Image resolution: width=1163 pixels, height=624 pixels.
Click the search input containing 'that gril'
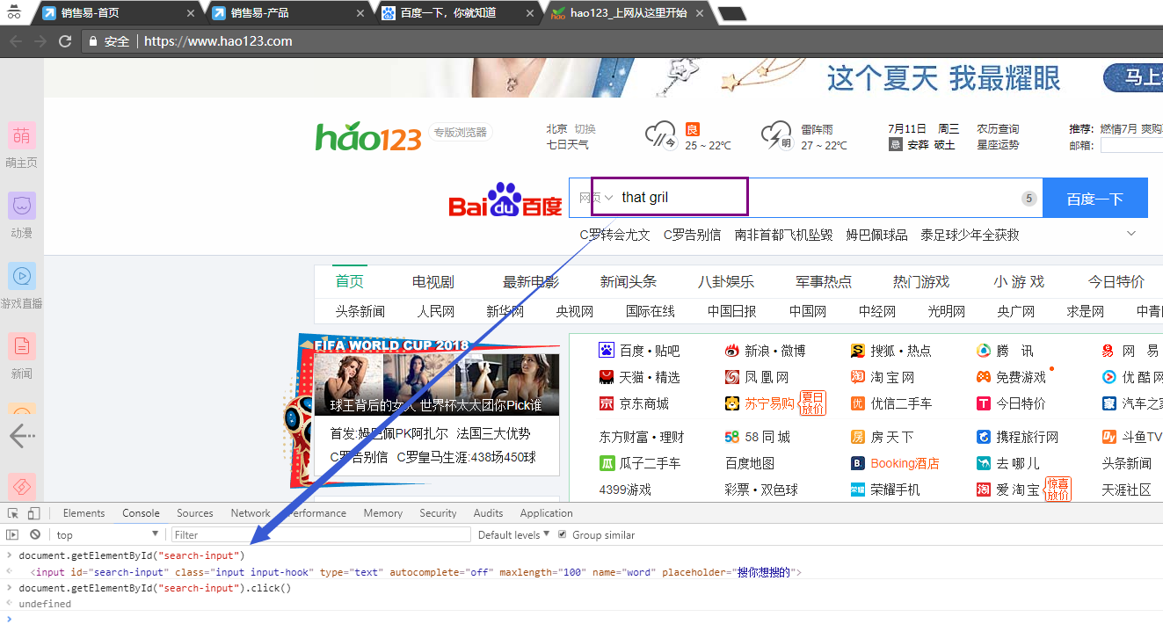[805, 197]
